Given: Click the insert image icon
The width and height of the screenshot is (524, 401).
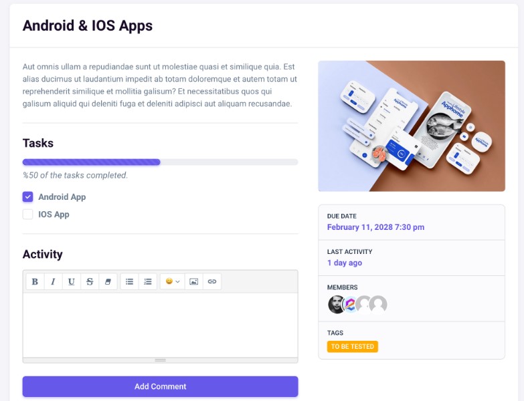Looking at the screenshot, I should click(193, 281).
